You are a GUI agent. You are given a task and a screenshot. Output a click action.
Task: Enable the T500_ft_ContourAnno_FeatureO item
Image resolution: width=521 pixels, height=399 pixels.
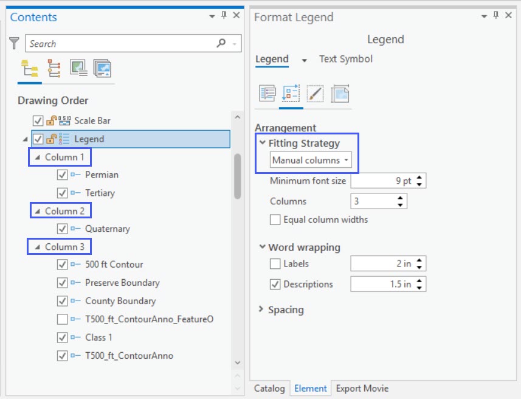pos(61,319)
